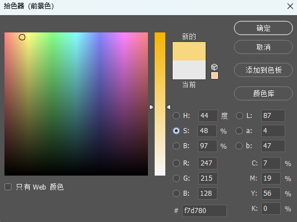The height and width of the screenshot is (222, 297).
Task: Click the C cyan field showing 7
Action: pos(271,163)
